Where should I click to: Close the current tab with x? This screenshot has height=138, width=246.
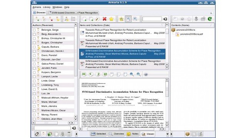click(211, 13)
